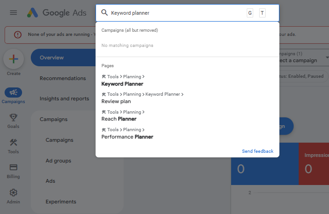
Task: Open the Billing card icon
Action: pyautogui.click(x=13, y=168)
